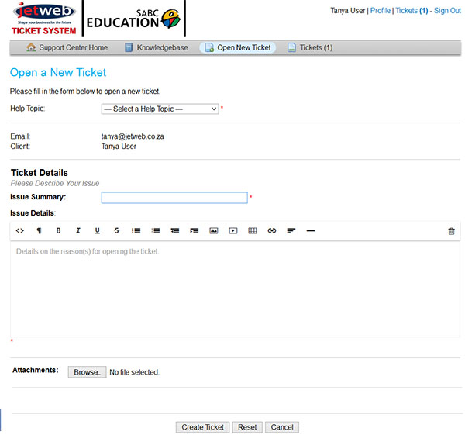
Task: Click the Sign Out link
Action: click(x=447, y=11)
